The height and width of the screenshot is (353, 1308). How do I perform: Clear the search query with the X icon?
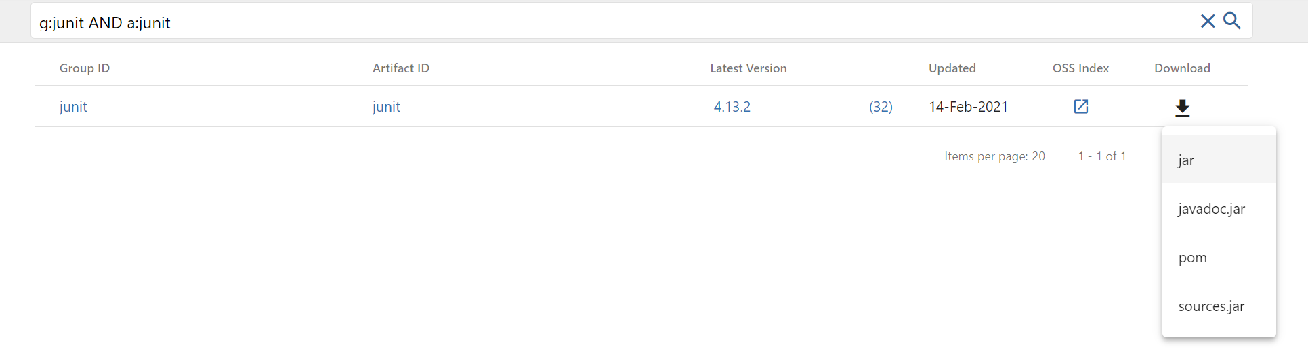point(1207,22)
